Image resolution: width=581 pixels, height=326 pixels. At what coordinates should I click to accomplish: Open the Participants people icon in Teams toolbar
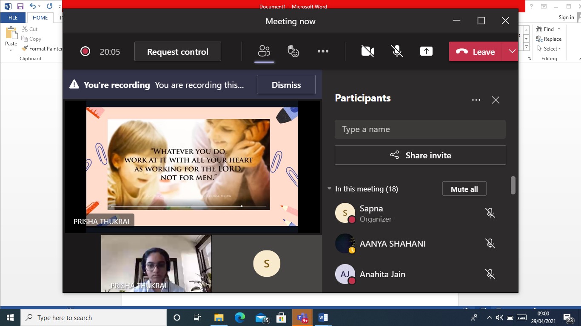pos(264,51)
